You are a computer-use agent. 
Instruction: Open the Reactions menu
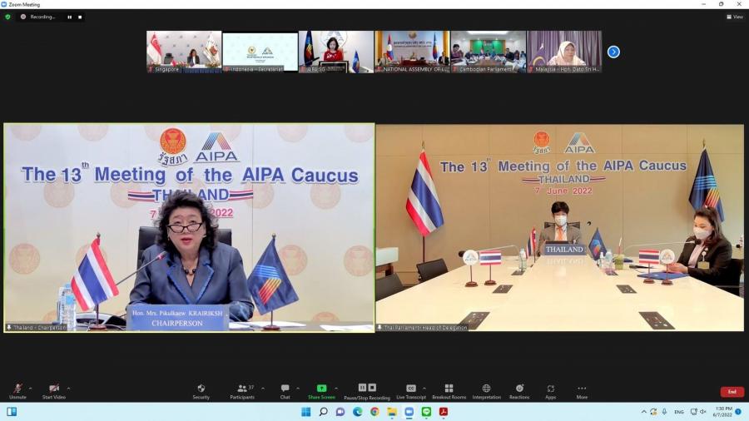tap(519, 389)
